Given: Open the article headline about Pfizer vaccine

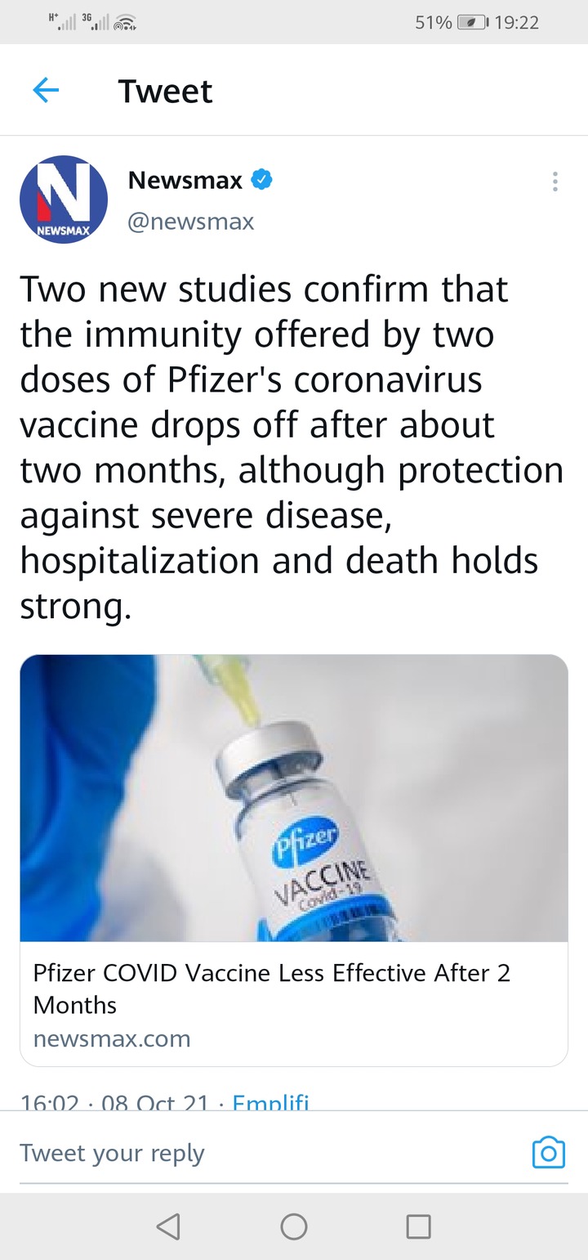Looking at the screenshot, I should pos(272,989).
